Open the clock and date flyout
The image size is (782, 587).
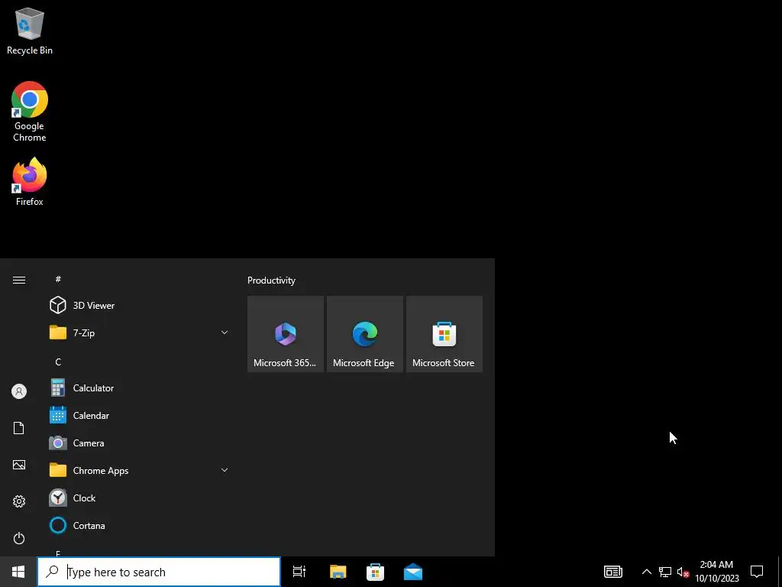click(716, 572)
